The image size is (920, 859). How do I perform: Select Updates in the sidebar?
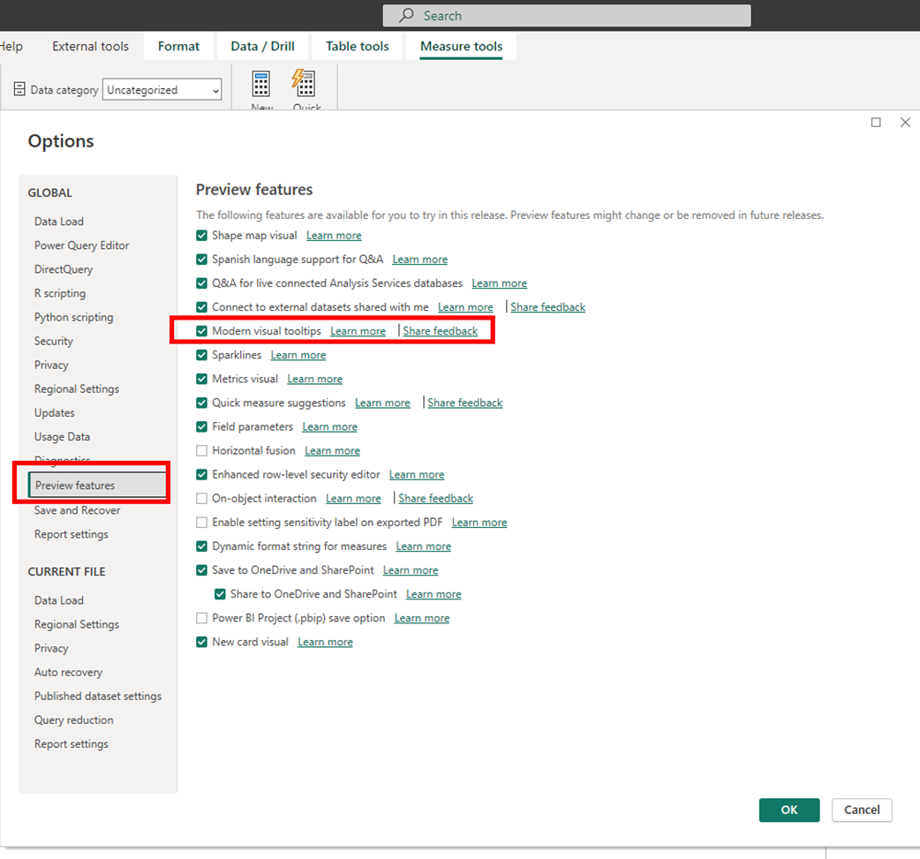pos(55,413)
